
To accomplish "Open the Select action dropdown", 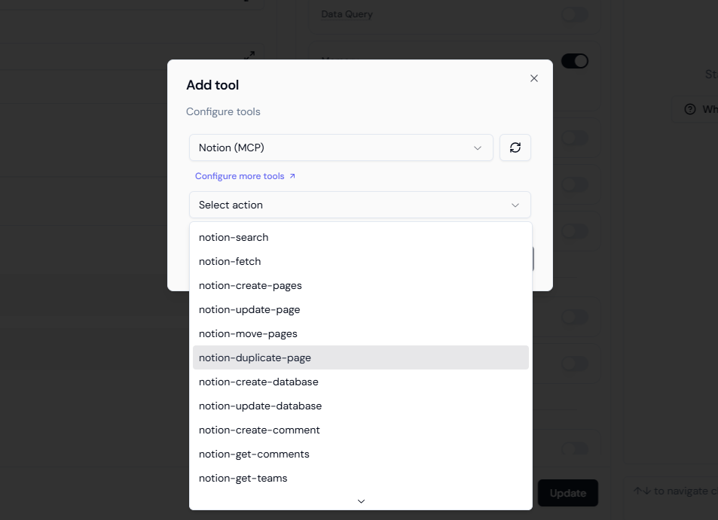I will [359, 205].
